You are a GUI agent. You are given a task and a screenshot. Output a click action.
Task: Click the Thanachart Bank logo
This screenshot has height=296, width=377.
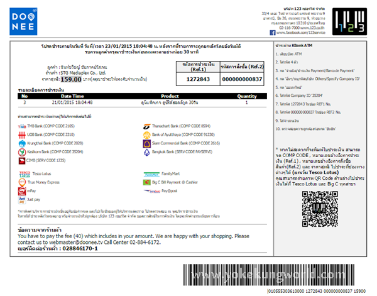[147, 126]
